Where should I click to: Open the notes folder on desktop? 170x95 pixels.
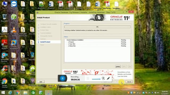point(23,69)
